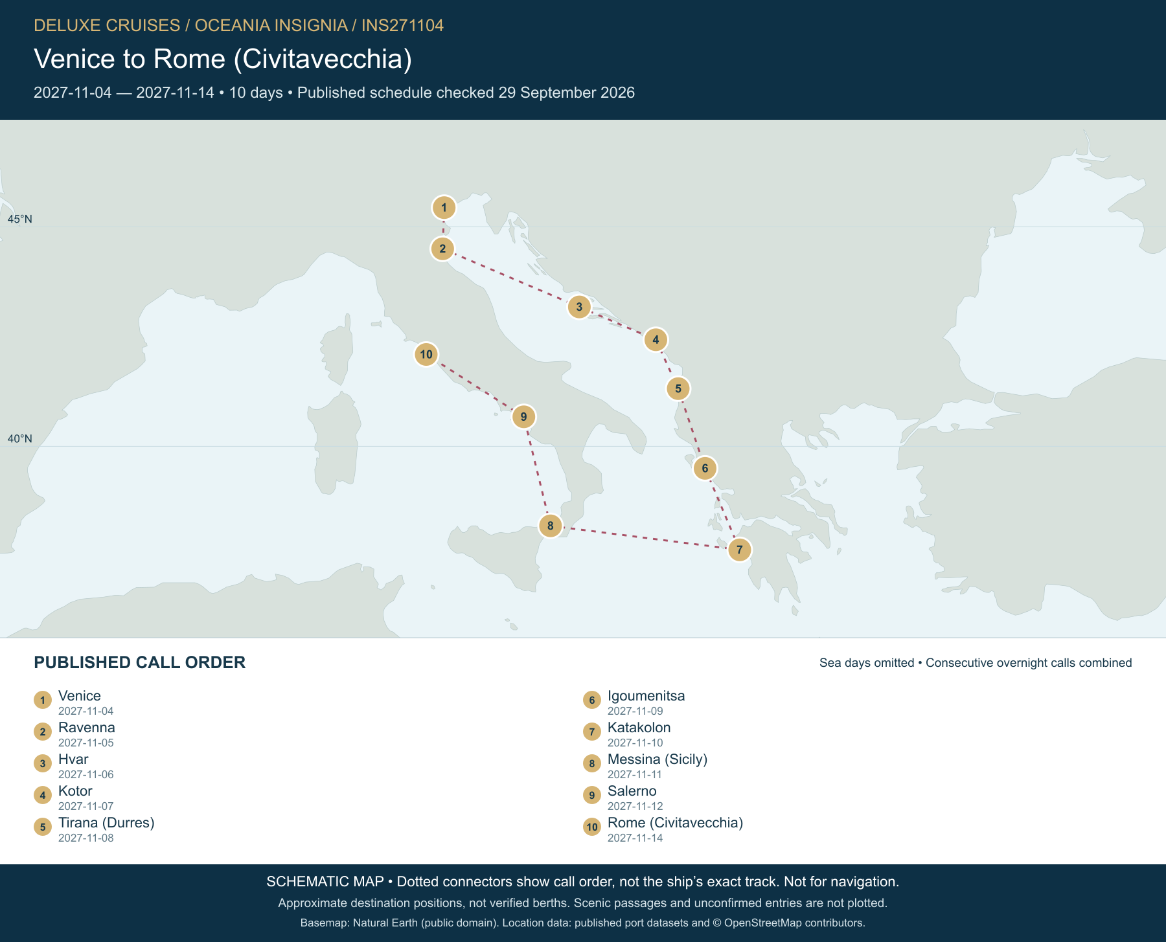Click Katakolon in the call order list

tap(639, 728)
